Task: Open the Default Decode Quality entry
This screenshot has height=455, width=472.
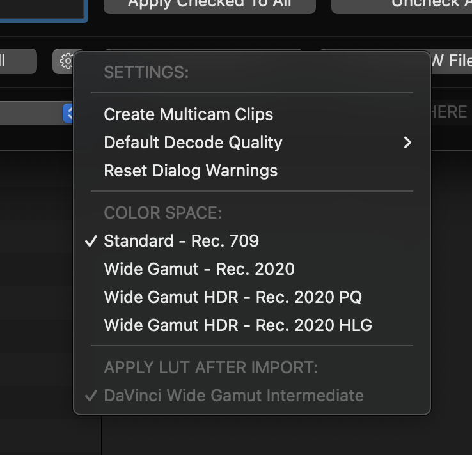Action: click(x=193, y=143)
